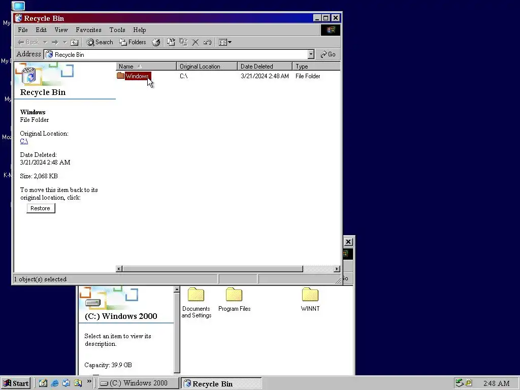Click the Windows folder name
The height and width of the screenshot is (390, 520).
(x=137, y=76)
